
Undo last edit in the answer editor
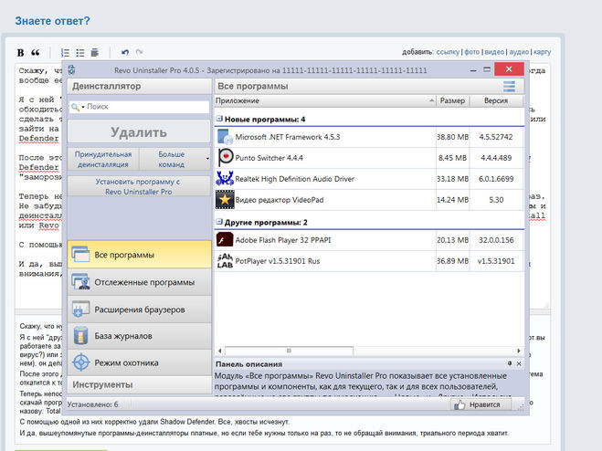125,52
